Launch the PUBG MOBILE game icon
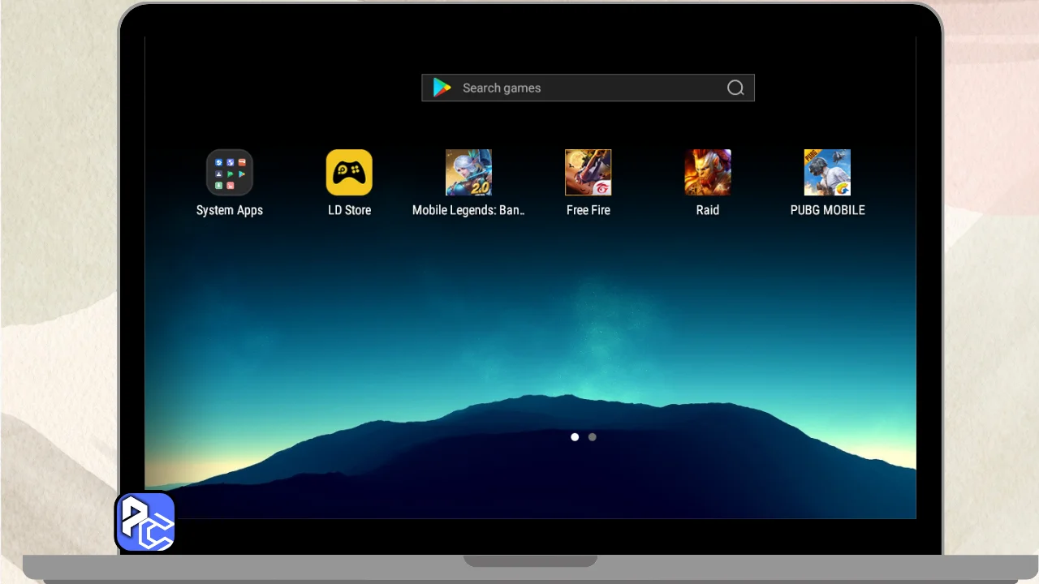The height and width of the screenshot is (584, 1039). pos(827,172)
